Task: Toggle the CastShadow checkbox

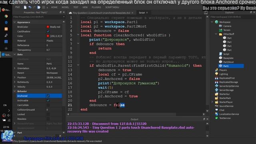Action: click(48, 31)
